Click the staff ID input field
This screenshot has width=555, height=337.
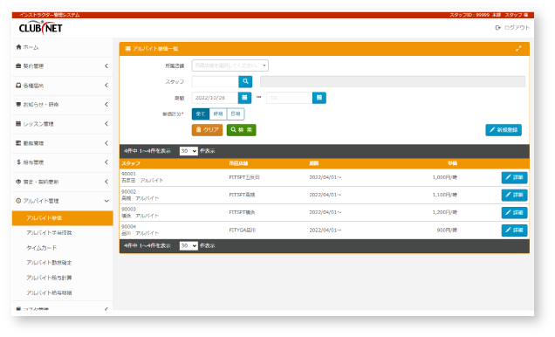(x=216, y=82)
